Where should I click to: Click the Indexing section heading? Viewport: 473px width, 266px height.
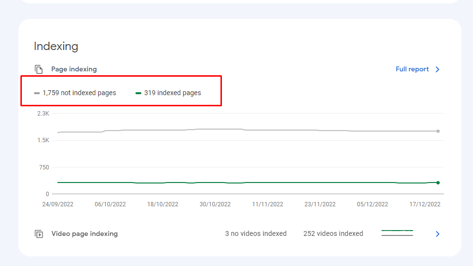[56, 46]
